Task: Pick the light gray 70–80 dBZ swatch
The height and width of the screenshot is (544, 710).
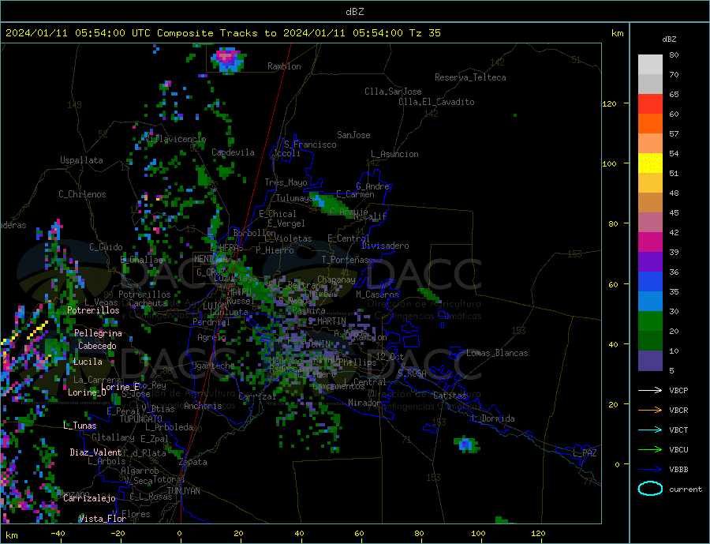Action: [x=650, y=65]
